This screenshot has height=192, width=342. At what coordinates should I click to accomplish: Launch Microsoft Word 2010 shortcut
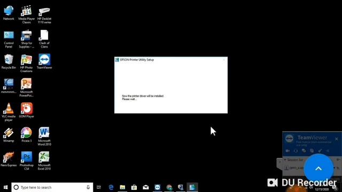click(x=44, y=137)
